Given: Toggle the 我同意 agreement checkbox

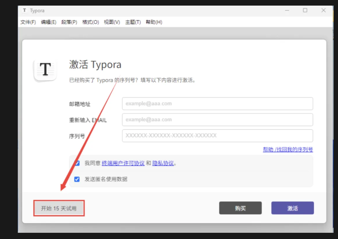Looking at the screenshot, I should point(77,163).
